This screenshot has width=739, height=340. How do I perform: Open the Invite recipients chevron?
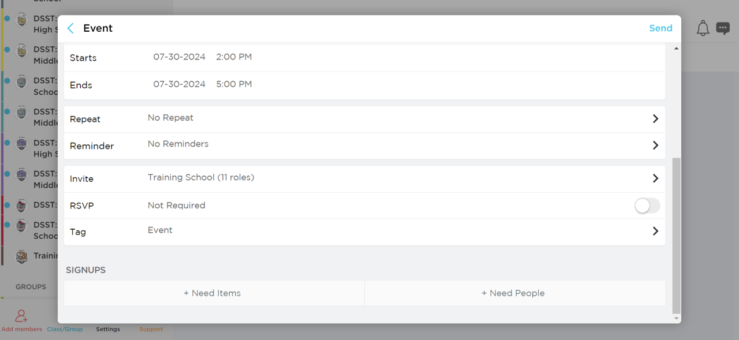point(655,179)
